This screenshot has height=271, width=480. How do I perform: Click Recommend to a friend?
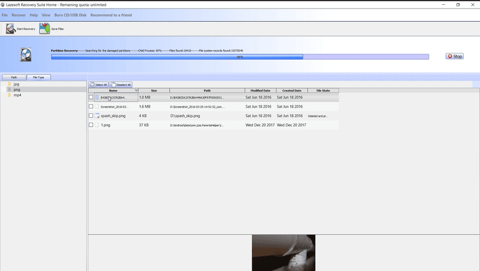click(x=111, y=15)
